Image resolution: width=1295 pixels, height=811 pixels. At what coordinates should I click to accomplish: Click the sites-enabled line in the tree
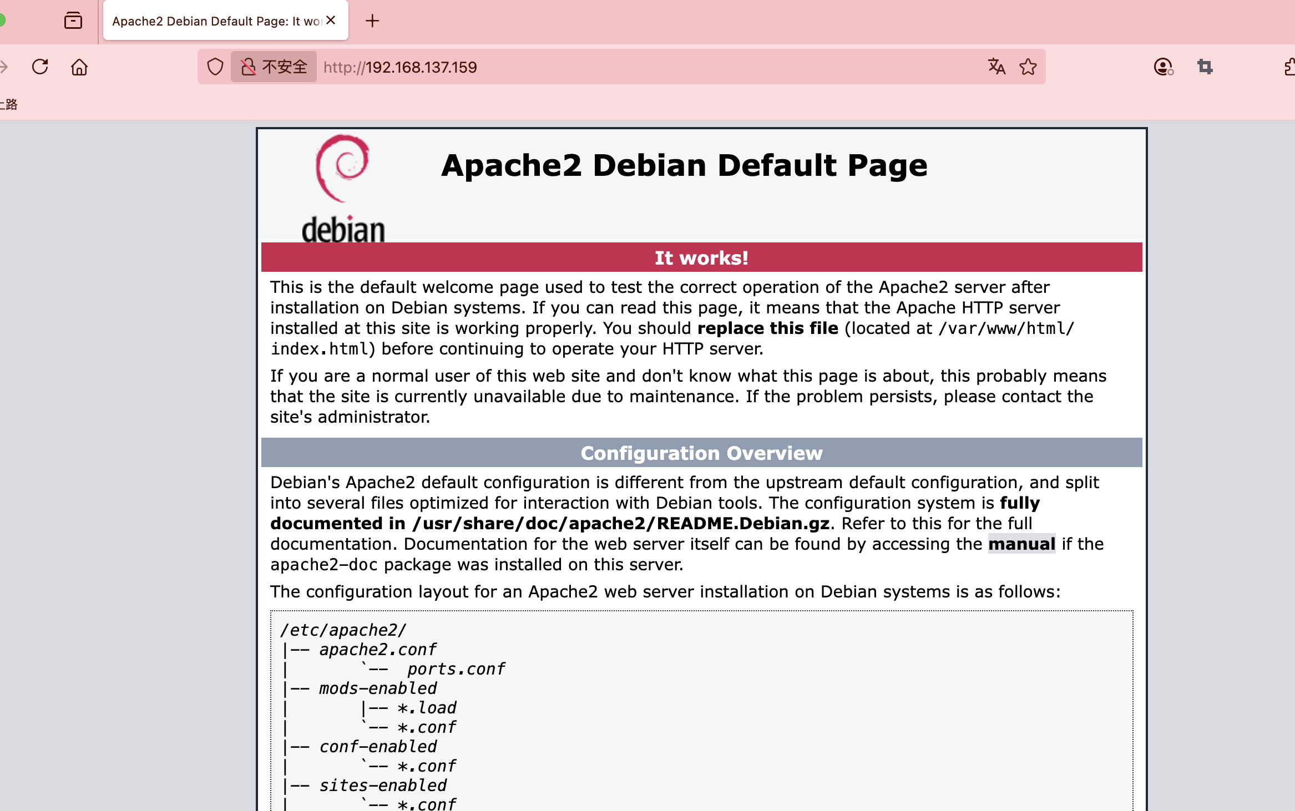pos(383,785)
